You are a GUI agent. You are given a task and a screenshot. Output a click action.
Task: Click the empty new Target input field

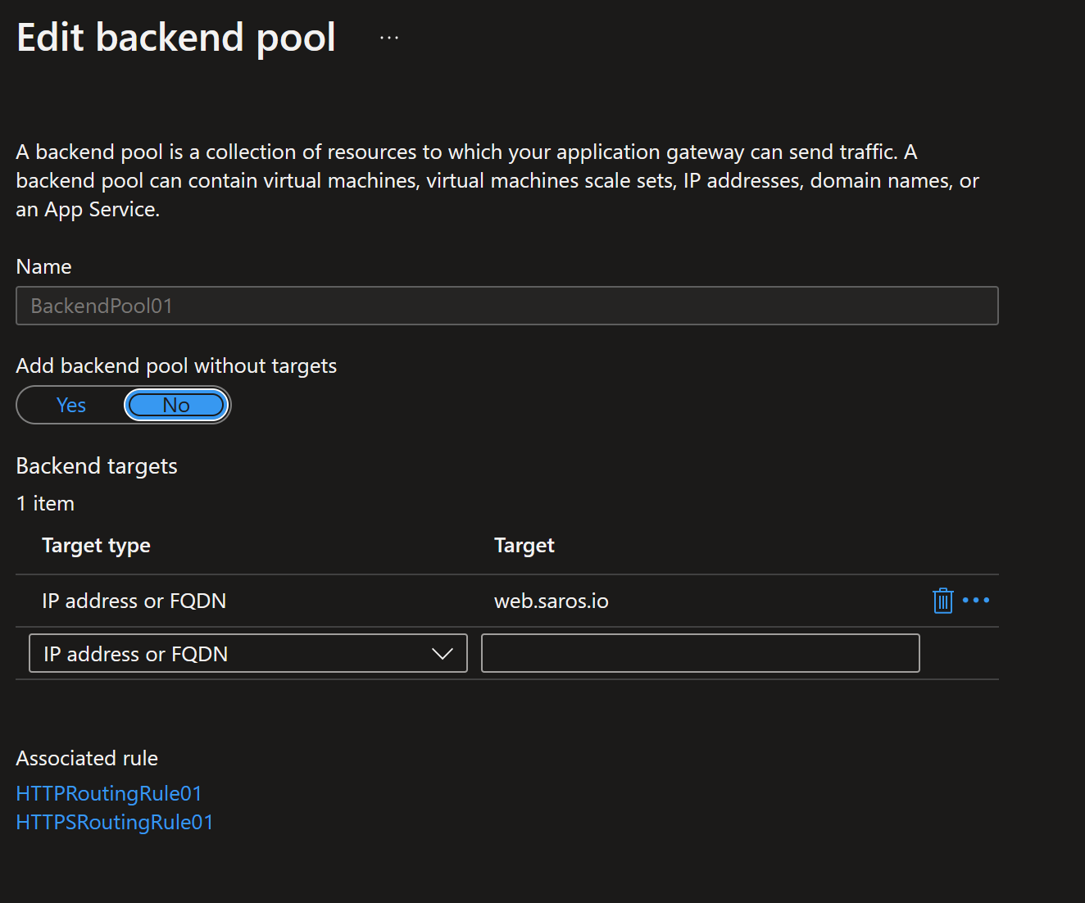click(700, 654)
